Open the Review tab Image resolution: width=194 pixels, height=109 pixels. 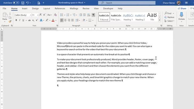86,8
